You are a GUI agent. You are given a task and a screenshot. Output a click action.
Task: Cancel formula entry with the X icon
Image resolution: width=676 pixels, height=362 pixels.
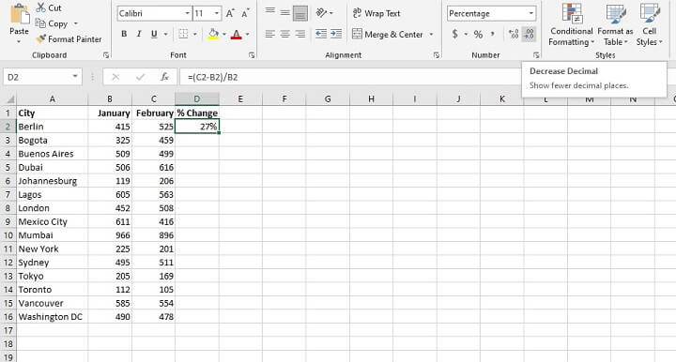coord(115,77)
